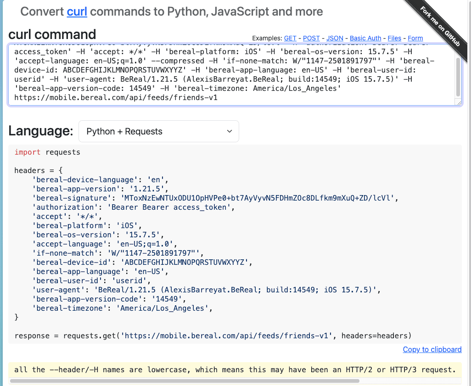Click the 'bereal-app-language' header line
Viewport: 471px width, 386px height.
(101, 272)
